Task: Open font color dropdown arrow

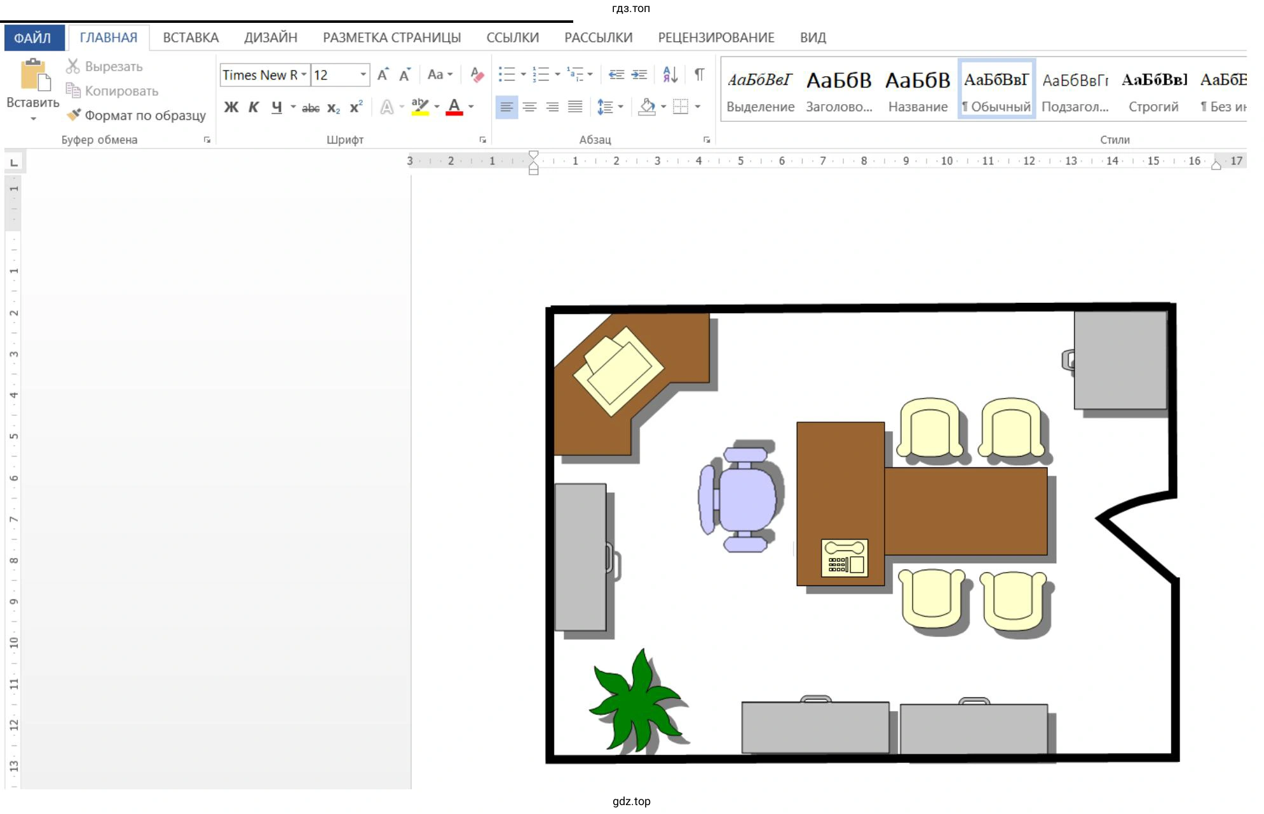Action: [x=471, y=107]
